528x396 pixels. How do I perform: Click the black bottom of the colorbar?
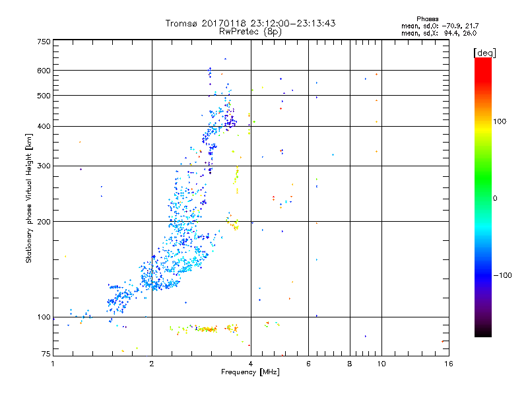point(483,334)
